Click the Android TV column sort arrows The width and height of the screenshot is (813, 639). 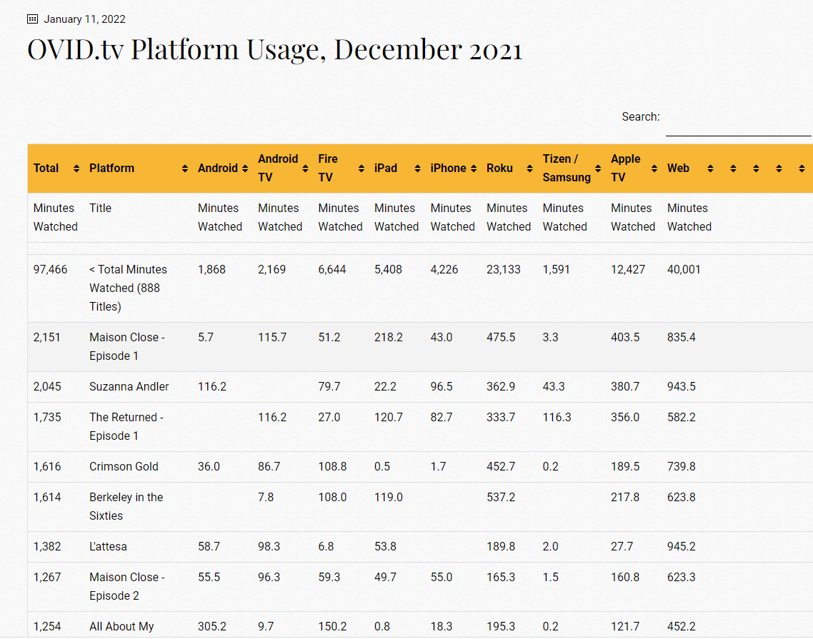[305, 168]
